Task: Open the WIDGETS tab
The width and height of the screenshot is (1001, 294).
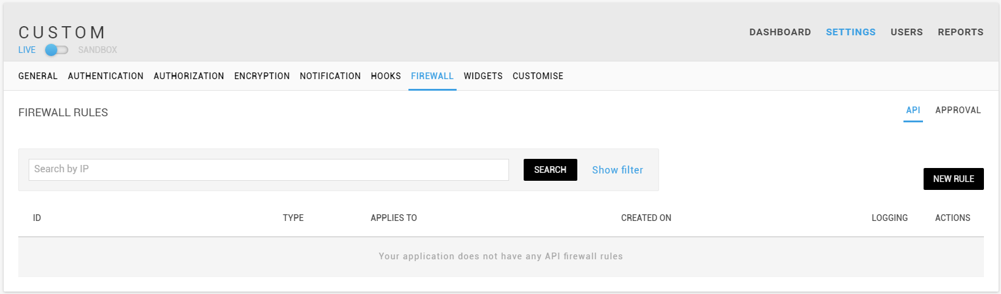Action: [x=483, y=76]
